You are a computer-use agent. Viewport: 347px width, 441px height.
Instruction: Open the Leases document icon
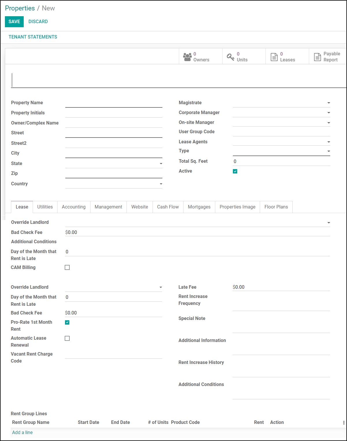pos(274,57)
